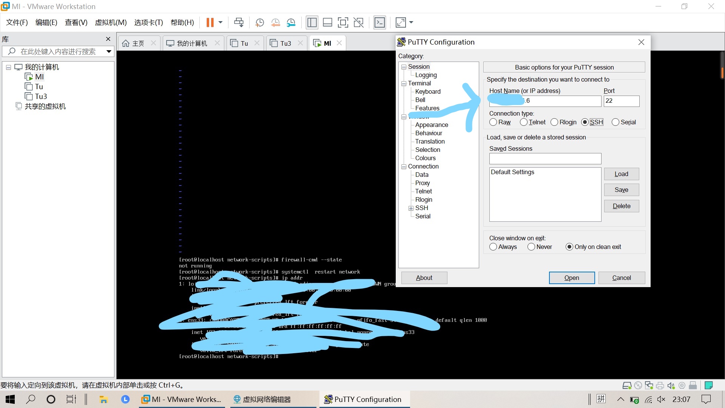Open the console view icon
Image resolution: width=725 pixels, height=408 pixels.
coord(379,23)
